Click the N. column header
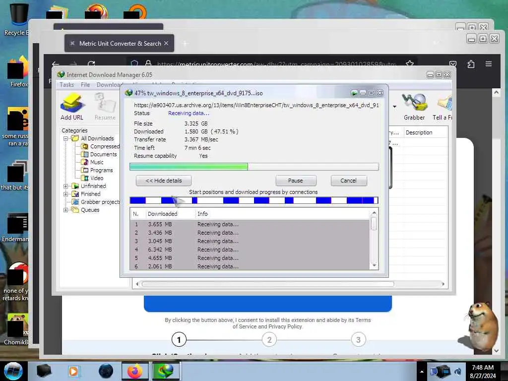Image resolution: width=508 pixels, height=381 pixels. (x=138, y=214)
